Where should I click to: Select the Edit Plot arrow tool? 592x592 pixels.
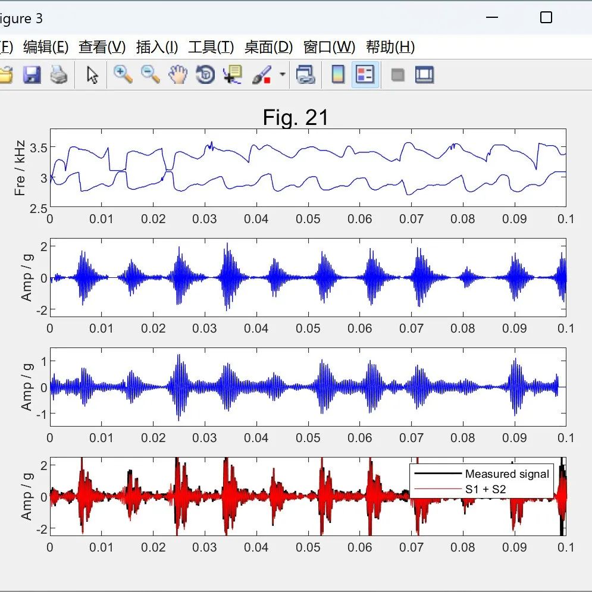tap(92, 75)
